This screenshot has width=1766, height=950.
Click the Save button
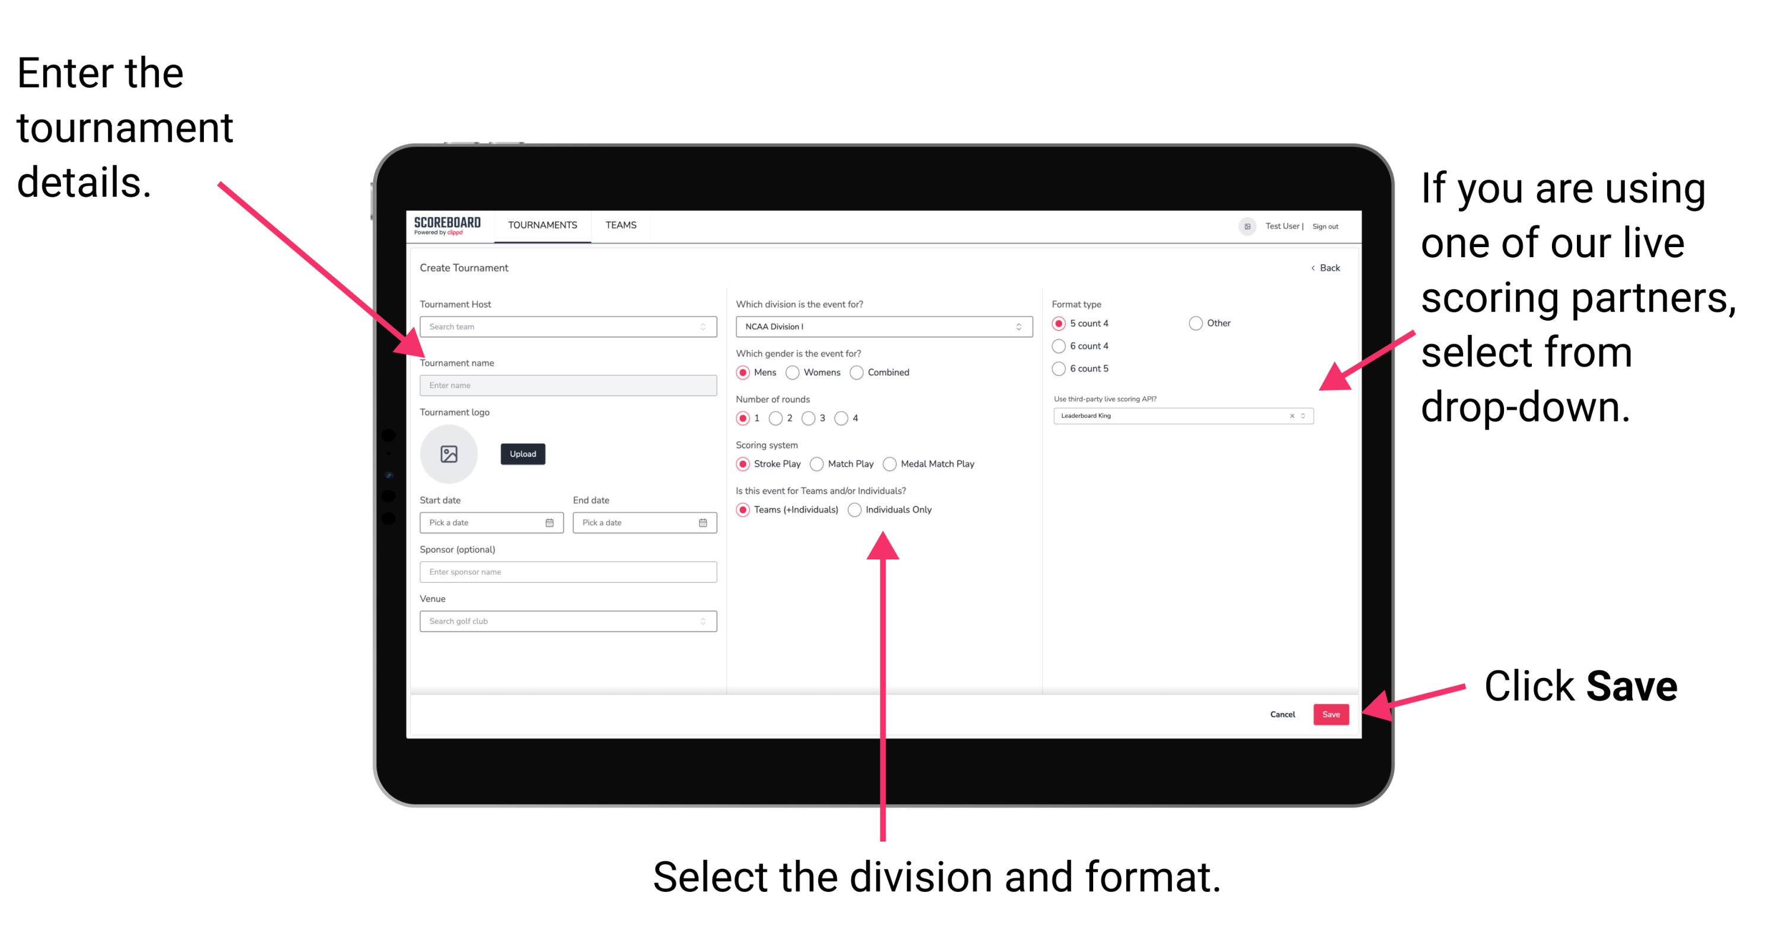tap(1332, 714)
